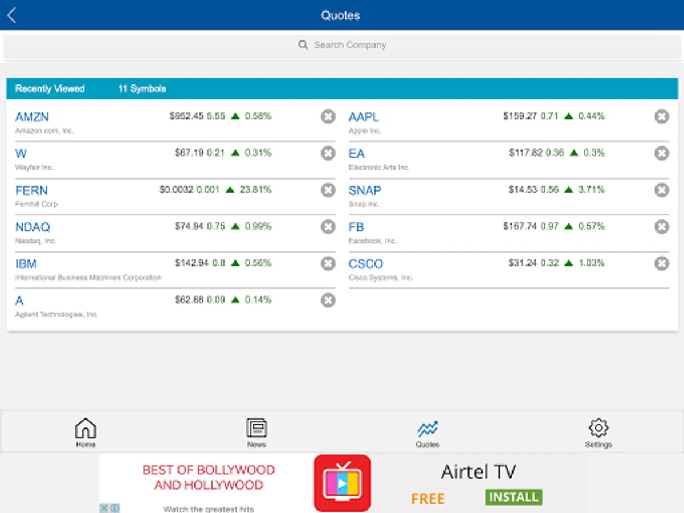
Task: Remove SNAP from recently viewed
Action: click(x=661, y=190)
